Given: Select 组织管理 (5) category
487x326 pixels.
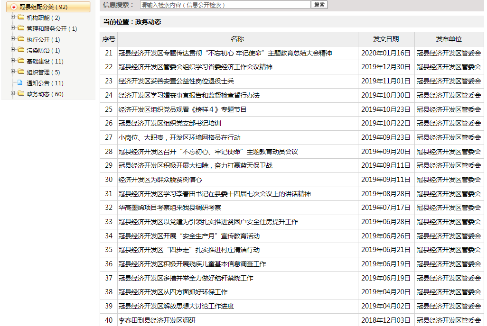Looking at the screenshot, I should coord(43,72).
